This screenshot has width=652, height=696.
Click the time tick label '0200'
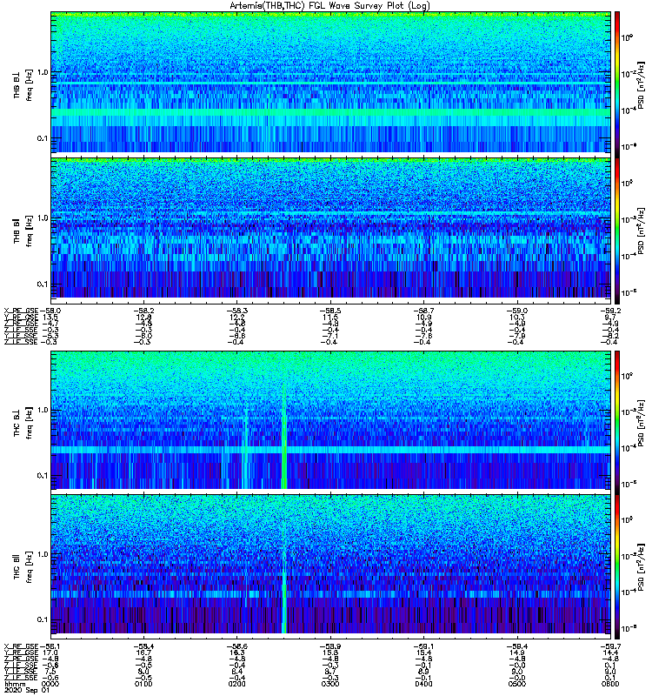236,684
